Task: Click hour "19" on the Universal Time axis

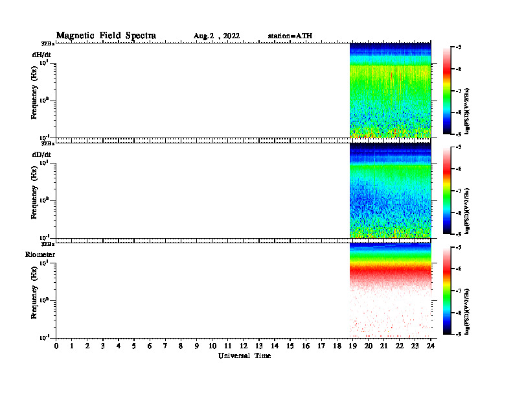Action: (x=352, y=346)
